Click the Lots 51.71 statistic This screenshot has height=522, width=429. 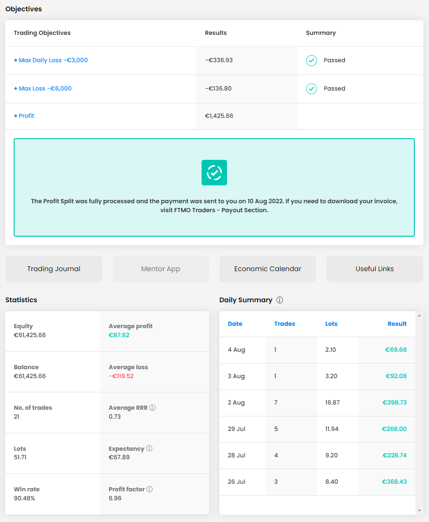[x=20, y=457]
